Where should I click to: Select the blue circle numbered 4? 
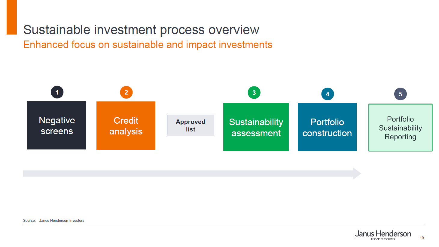point(328,94)
